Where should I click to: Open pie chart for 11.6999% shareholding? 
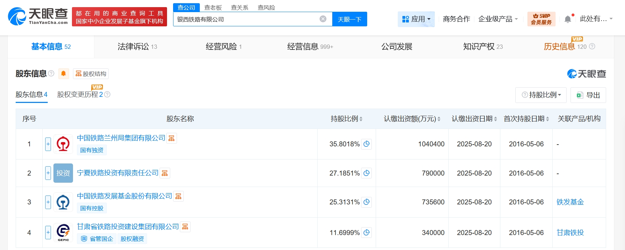pos(366,233)
